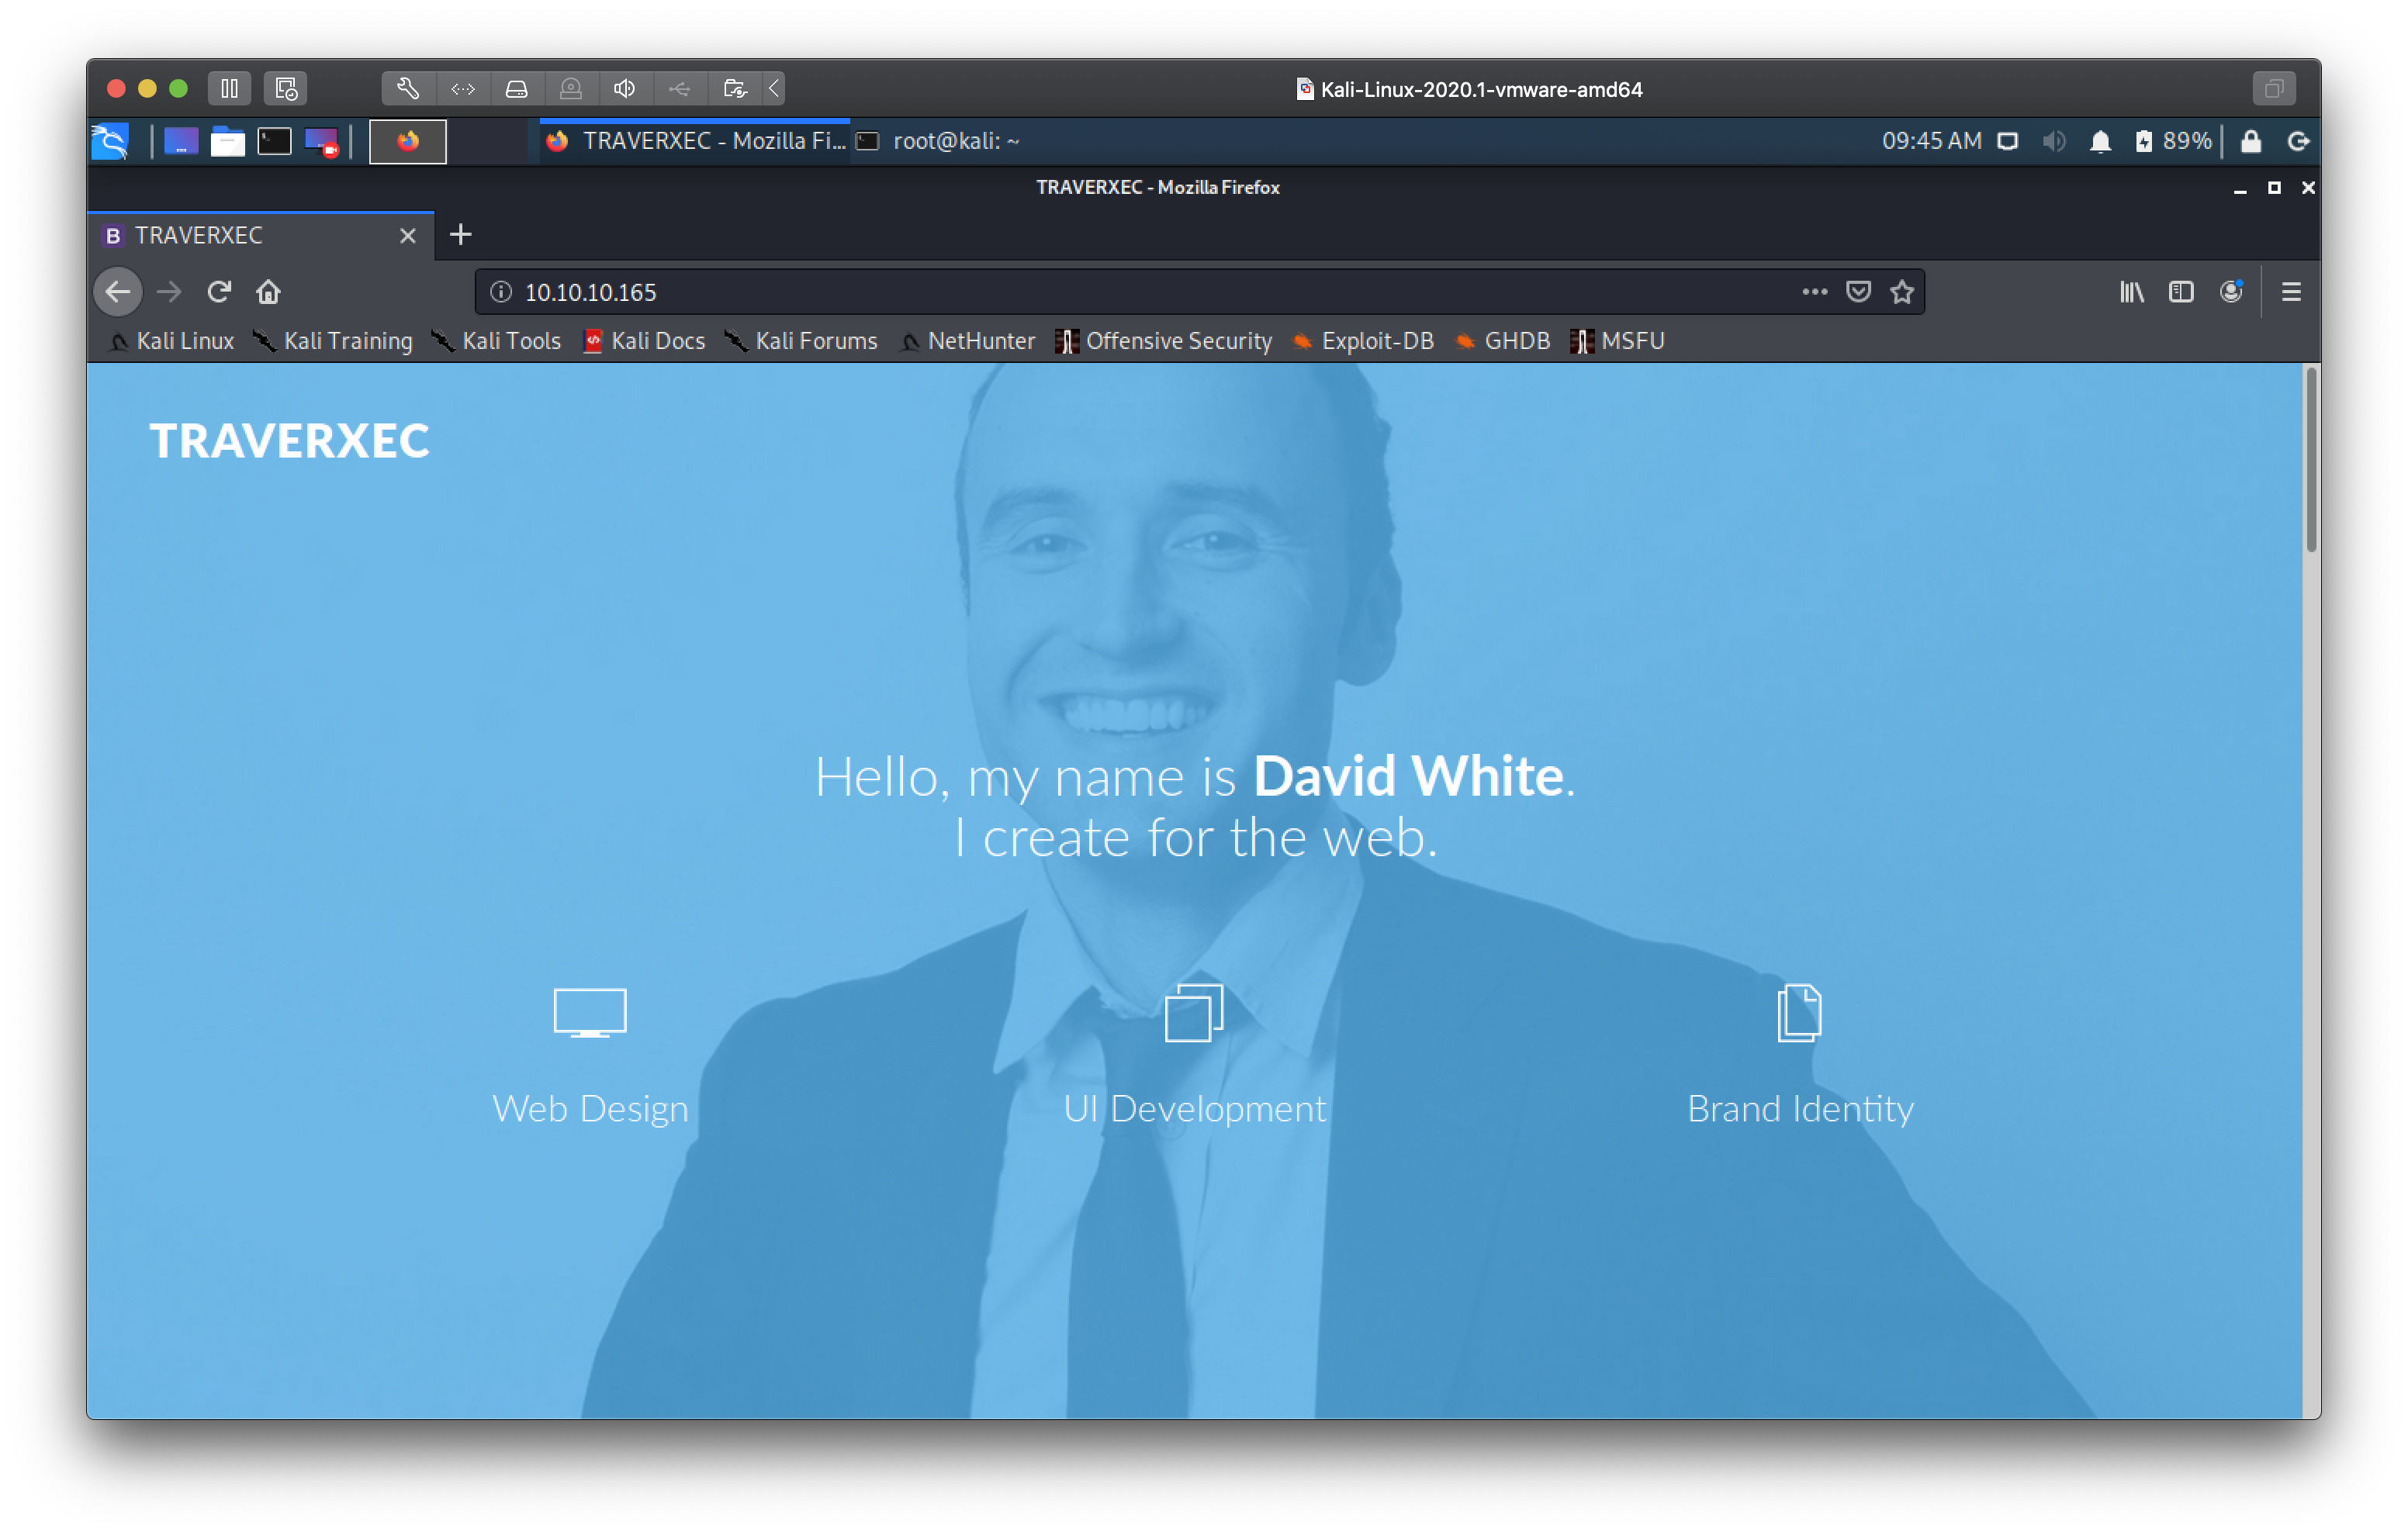The height and width of the screenshot is (1534, 2408).
Task: Open the Firefox hamburger menu
Action: coord(2291,292)
